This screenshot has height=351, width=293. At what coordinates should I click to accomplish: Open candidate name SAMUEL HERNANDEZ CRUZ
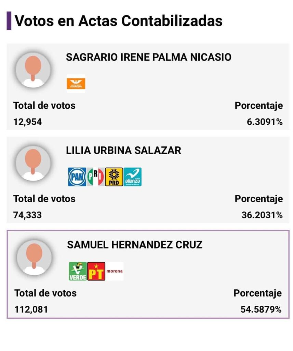pyautogui.click(x=135, y=245)
